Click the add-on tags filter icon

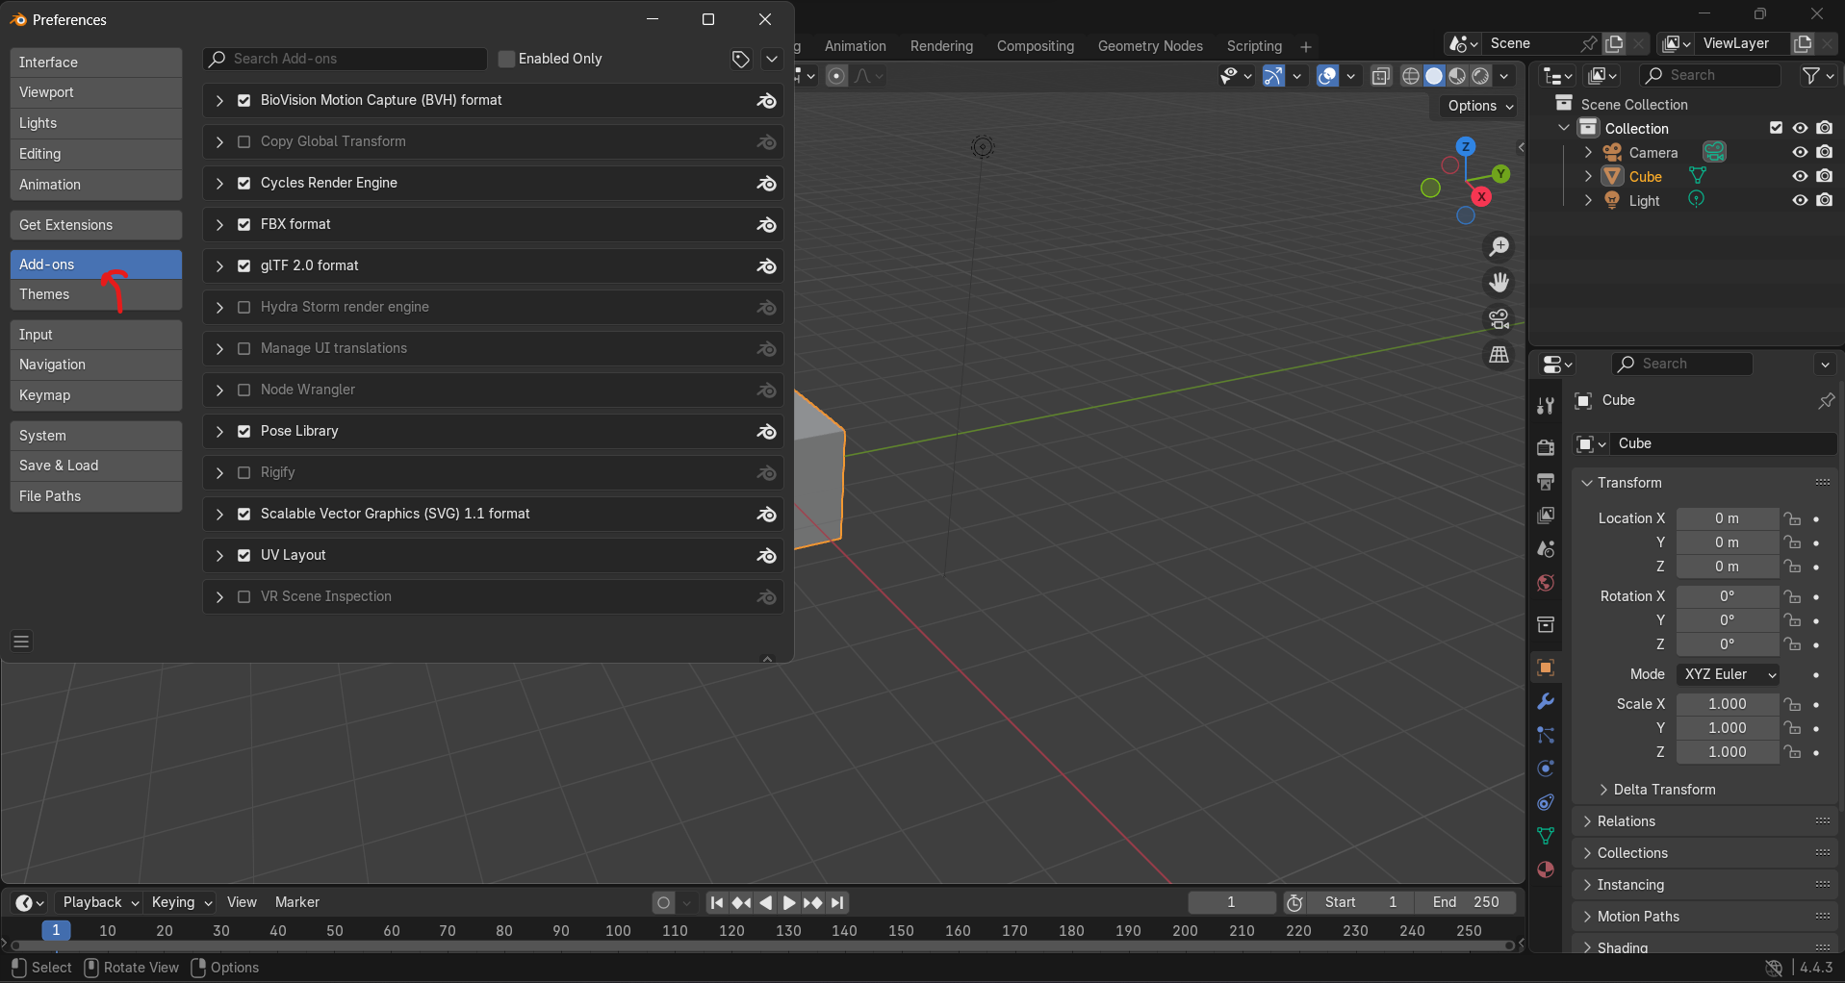pyautogui.click(x=740, y=59)
